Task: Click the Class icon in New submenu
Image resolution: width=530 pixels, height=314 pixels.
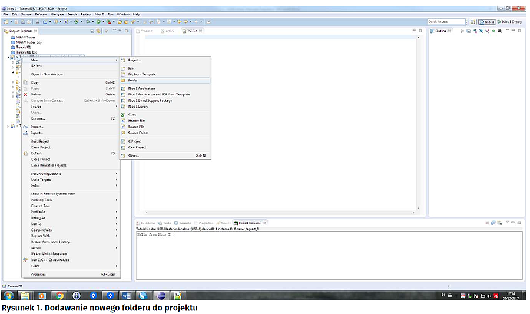Action: 124,114
